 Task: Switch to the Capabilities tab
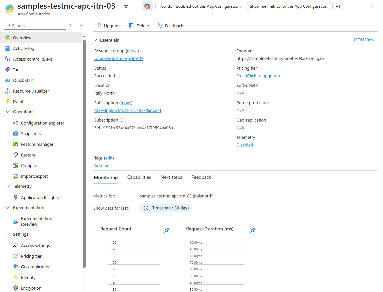pyautogui.click(x=139, y=177)
